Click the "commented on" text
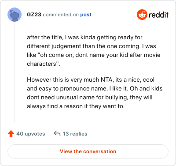 [x=61, y=15]
